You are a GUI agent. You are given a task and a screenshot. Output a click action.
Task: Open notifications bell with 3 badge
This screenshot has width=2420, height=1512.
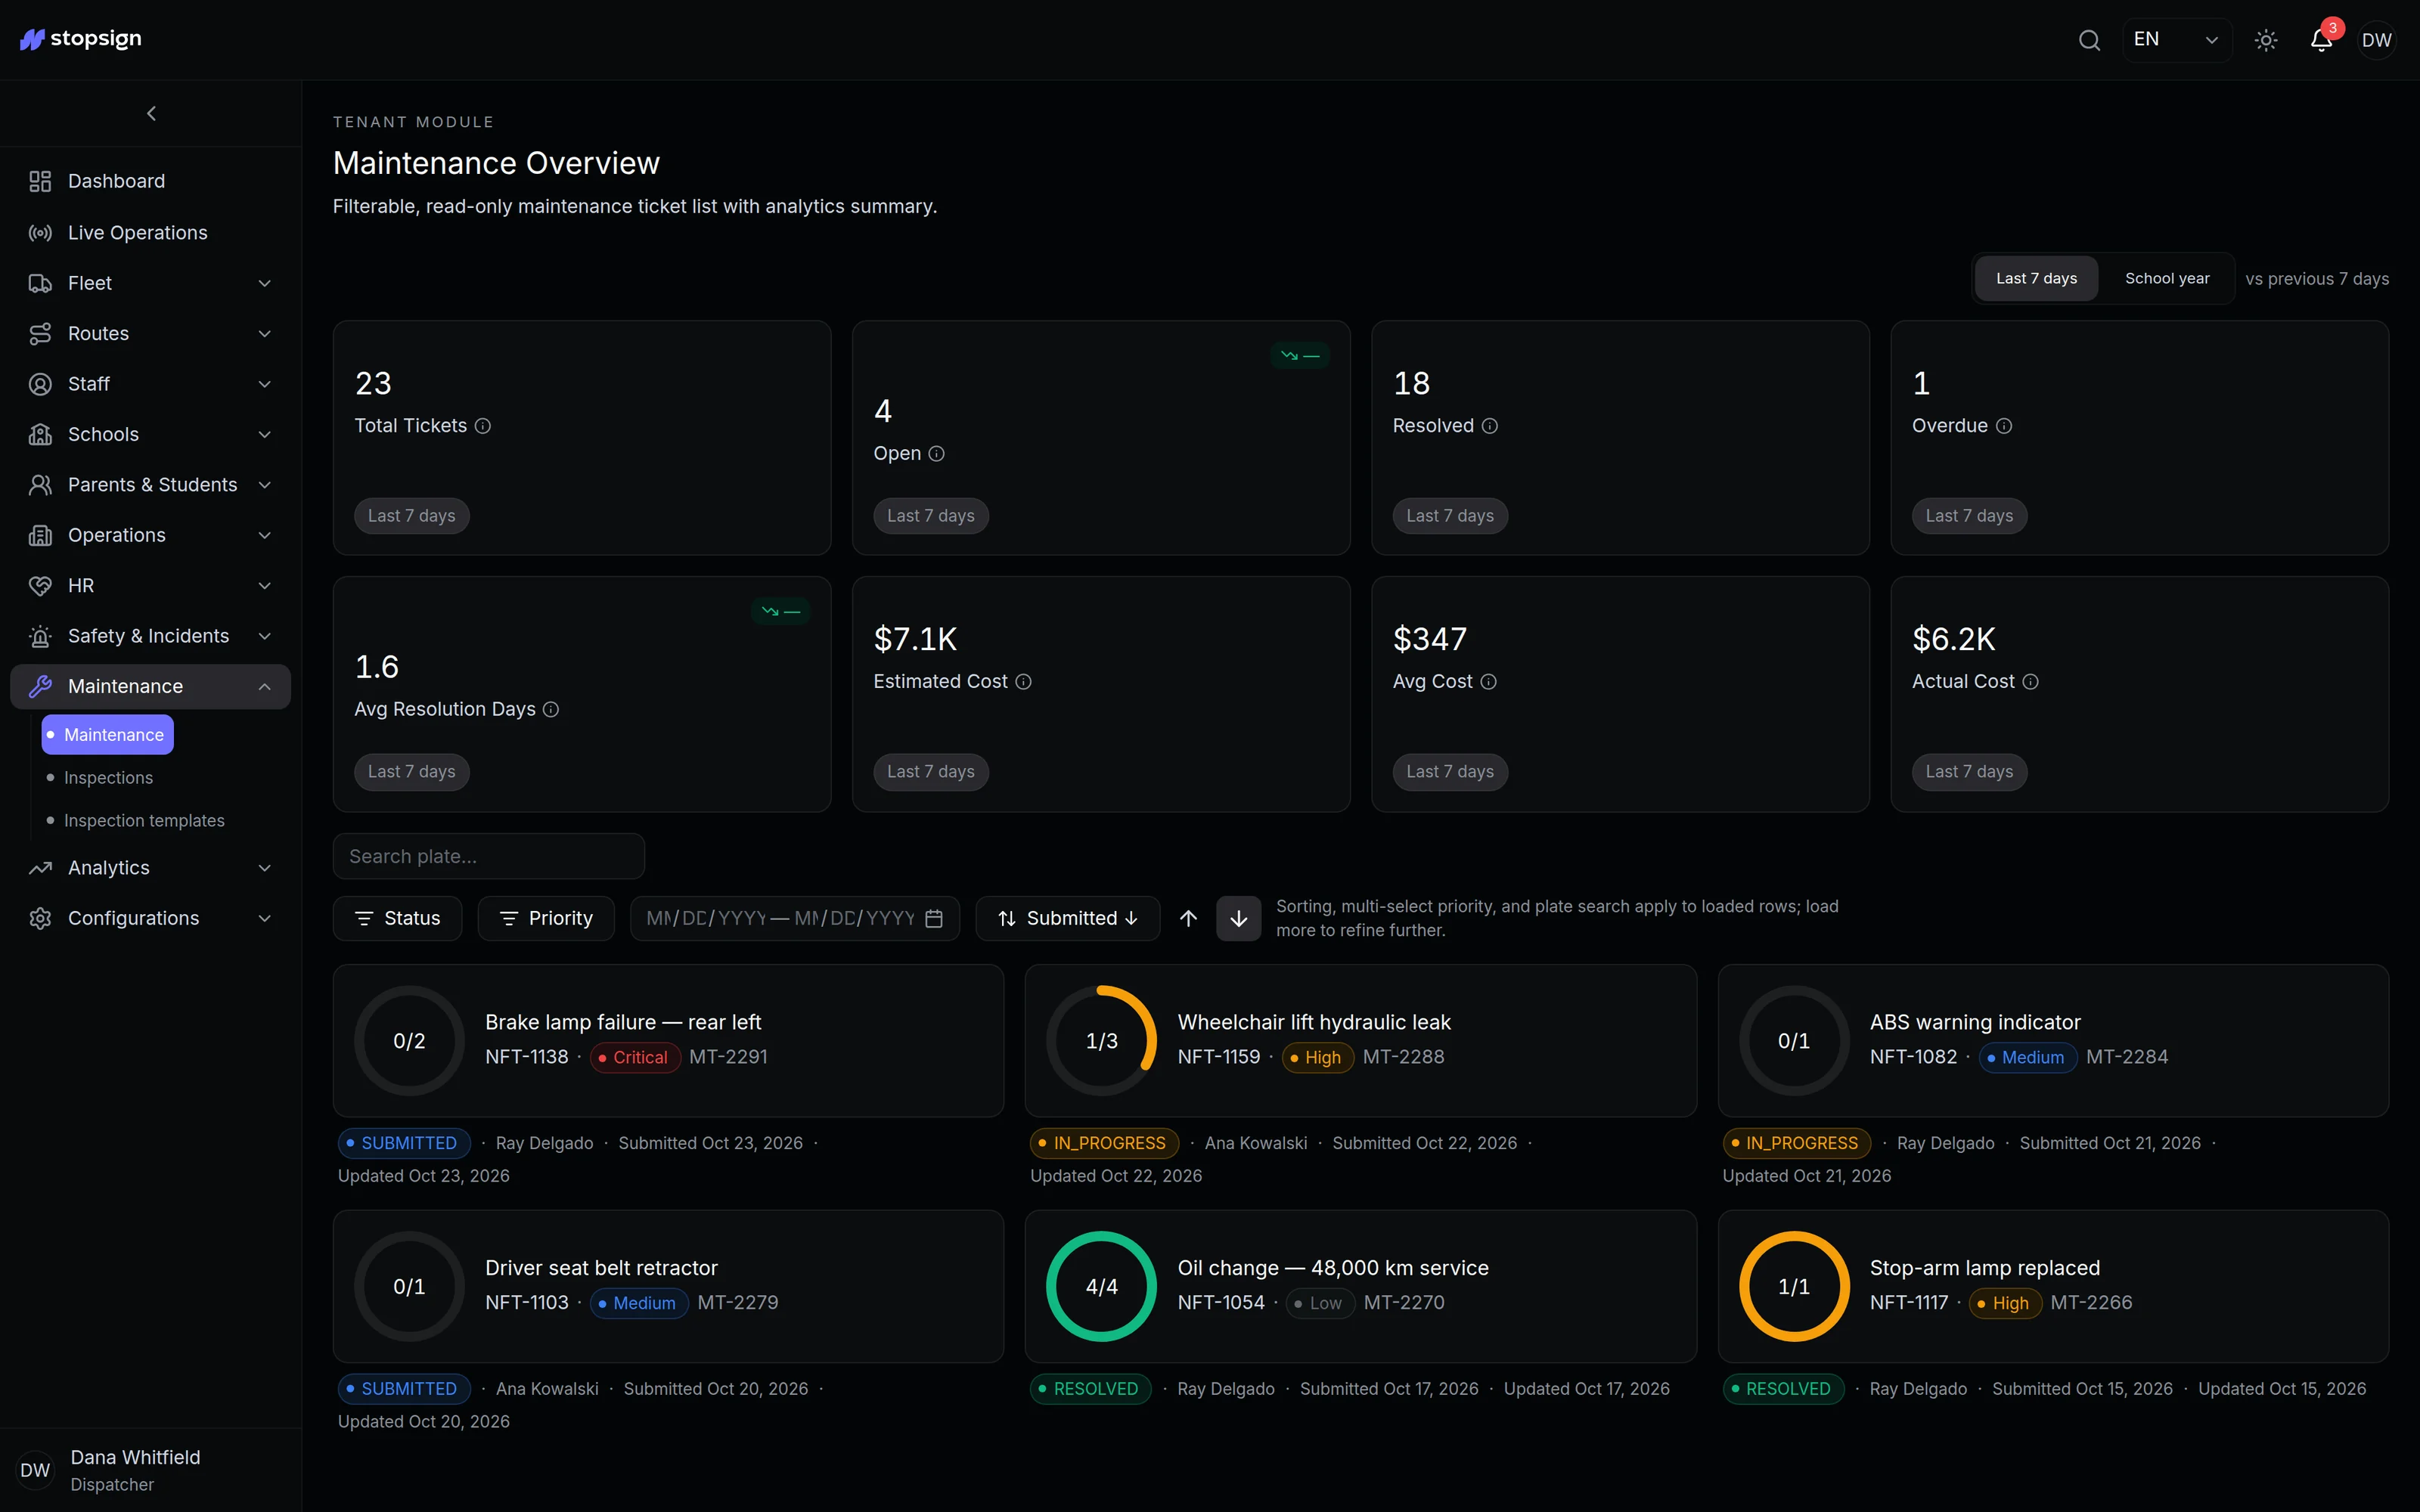[x=2321, y=40]
